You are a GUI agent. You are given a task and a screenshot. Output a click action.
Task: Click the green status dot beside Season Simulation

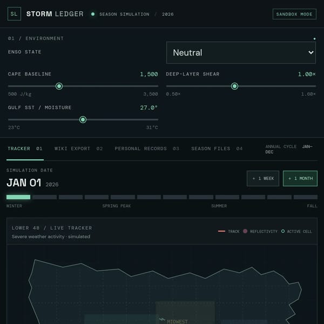[93, 14]
